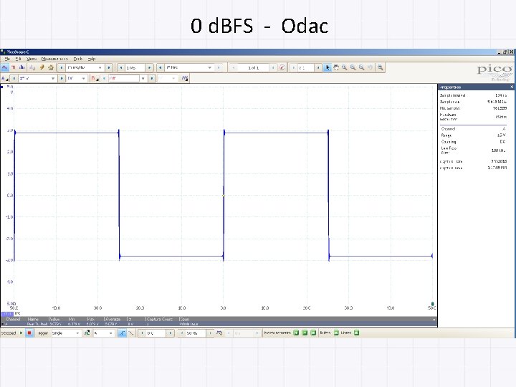Click the Zoom overview icon
516x387 pixels.
(x=381, y=67)
